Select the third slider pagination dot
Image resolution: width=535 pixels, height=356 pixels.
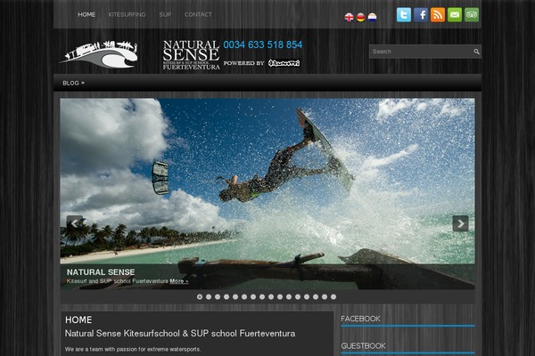pos(218,296)
